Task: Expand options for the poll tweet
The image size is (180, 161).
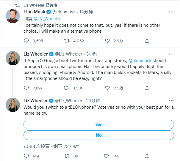Action: tap(171, 101)
